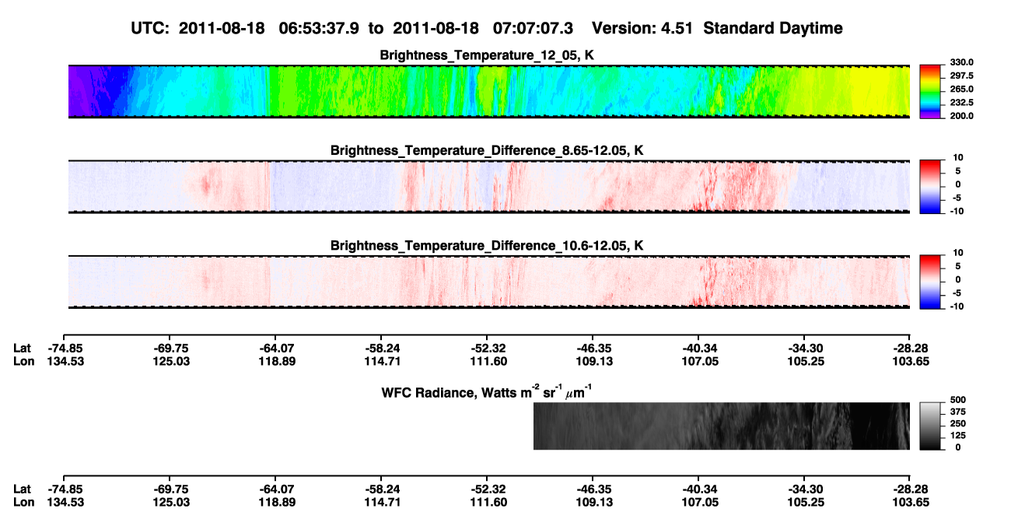Click the 265.0 colorbar tick label
1011x519 pixels.
961,89
